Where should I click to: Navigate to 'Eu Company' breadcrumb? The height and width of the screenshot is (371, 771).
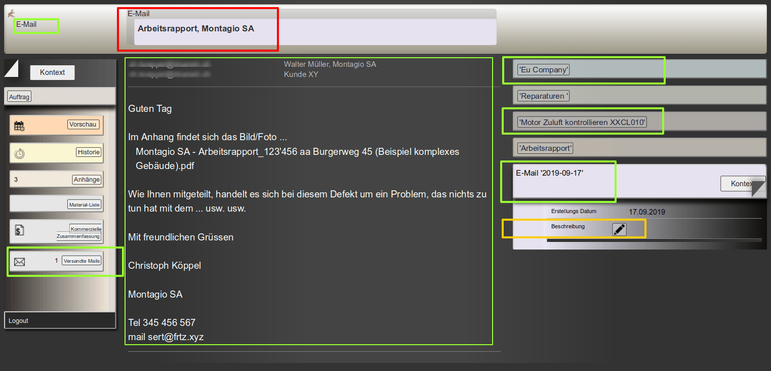tap(543, 70)
